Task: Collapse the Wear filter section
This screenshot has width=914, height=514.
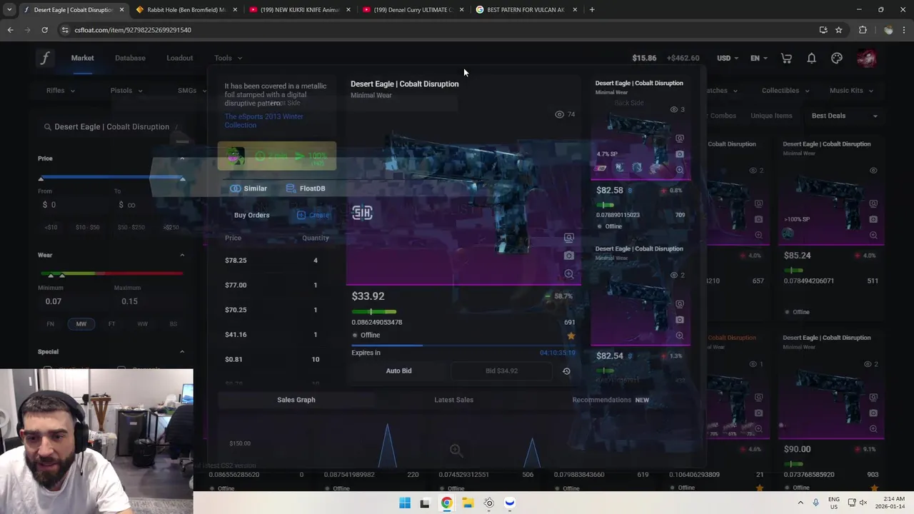Action: [182, 255]
